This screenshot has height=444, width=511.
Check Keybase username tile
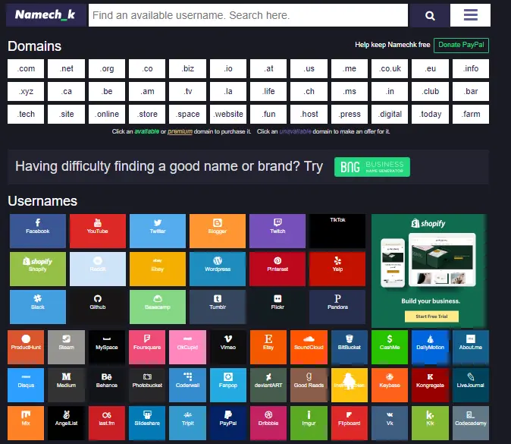pyautogui.click(x=390, y=386)
